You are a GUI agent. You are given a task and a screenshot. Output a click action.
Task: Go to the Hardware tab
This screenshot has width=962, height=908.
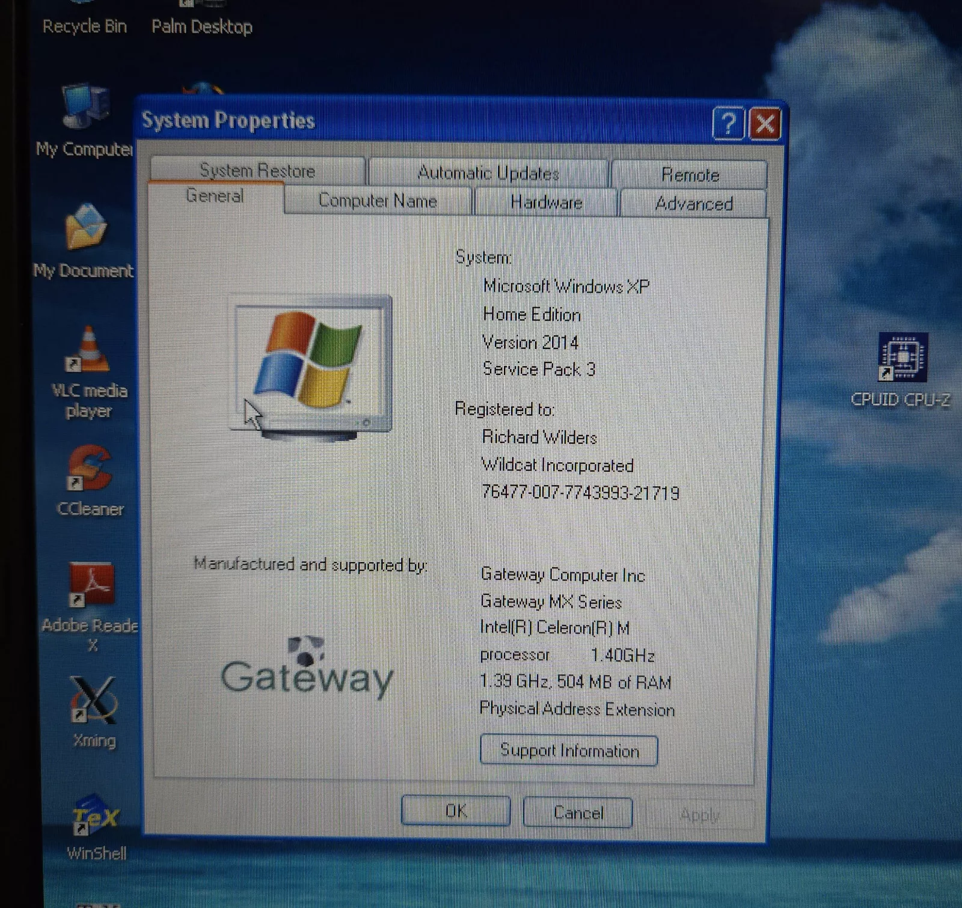546,203
